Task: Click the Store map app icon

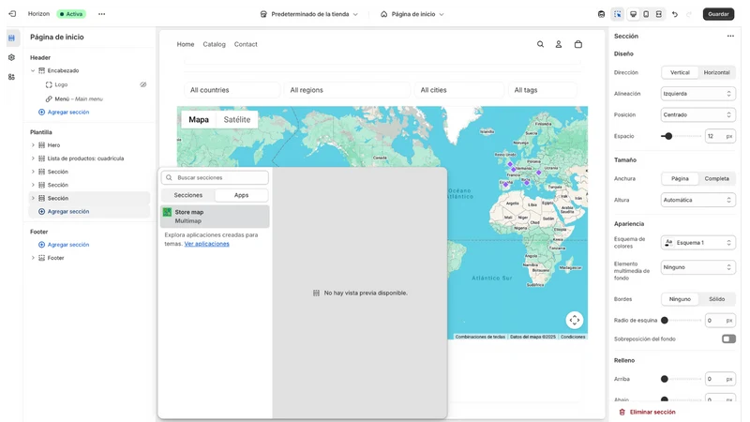Action: 168,212
